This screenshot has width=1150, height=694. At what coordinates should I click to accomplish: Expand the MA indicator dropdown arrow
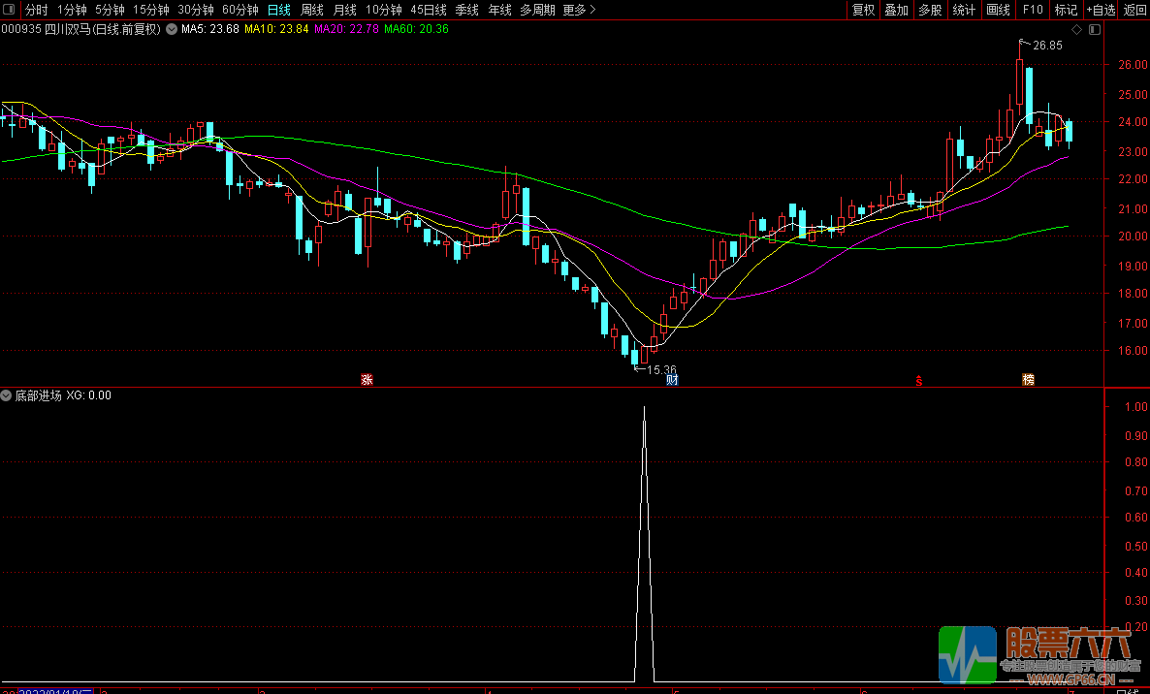(172, 29)
